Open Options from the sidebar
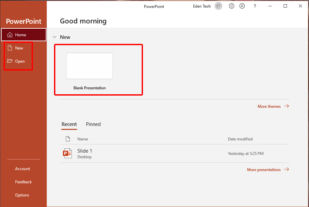 22,195
